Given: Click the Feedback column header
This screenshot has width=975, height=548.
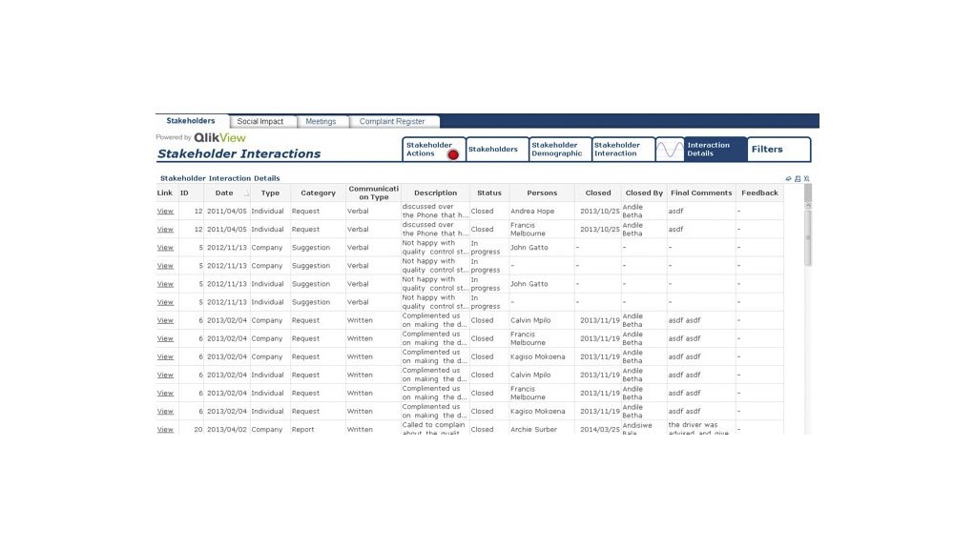Looking at the screenshot, I should click(x=759, y=193).
